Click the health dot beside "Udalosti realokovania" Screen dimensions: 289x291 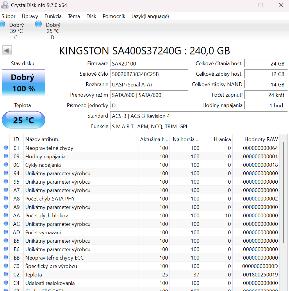pyautogui.click(x=6, y=283)
